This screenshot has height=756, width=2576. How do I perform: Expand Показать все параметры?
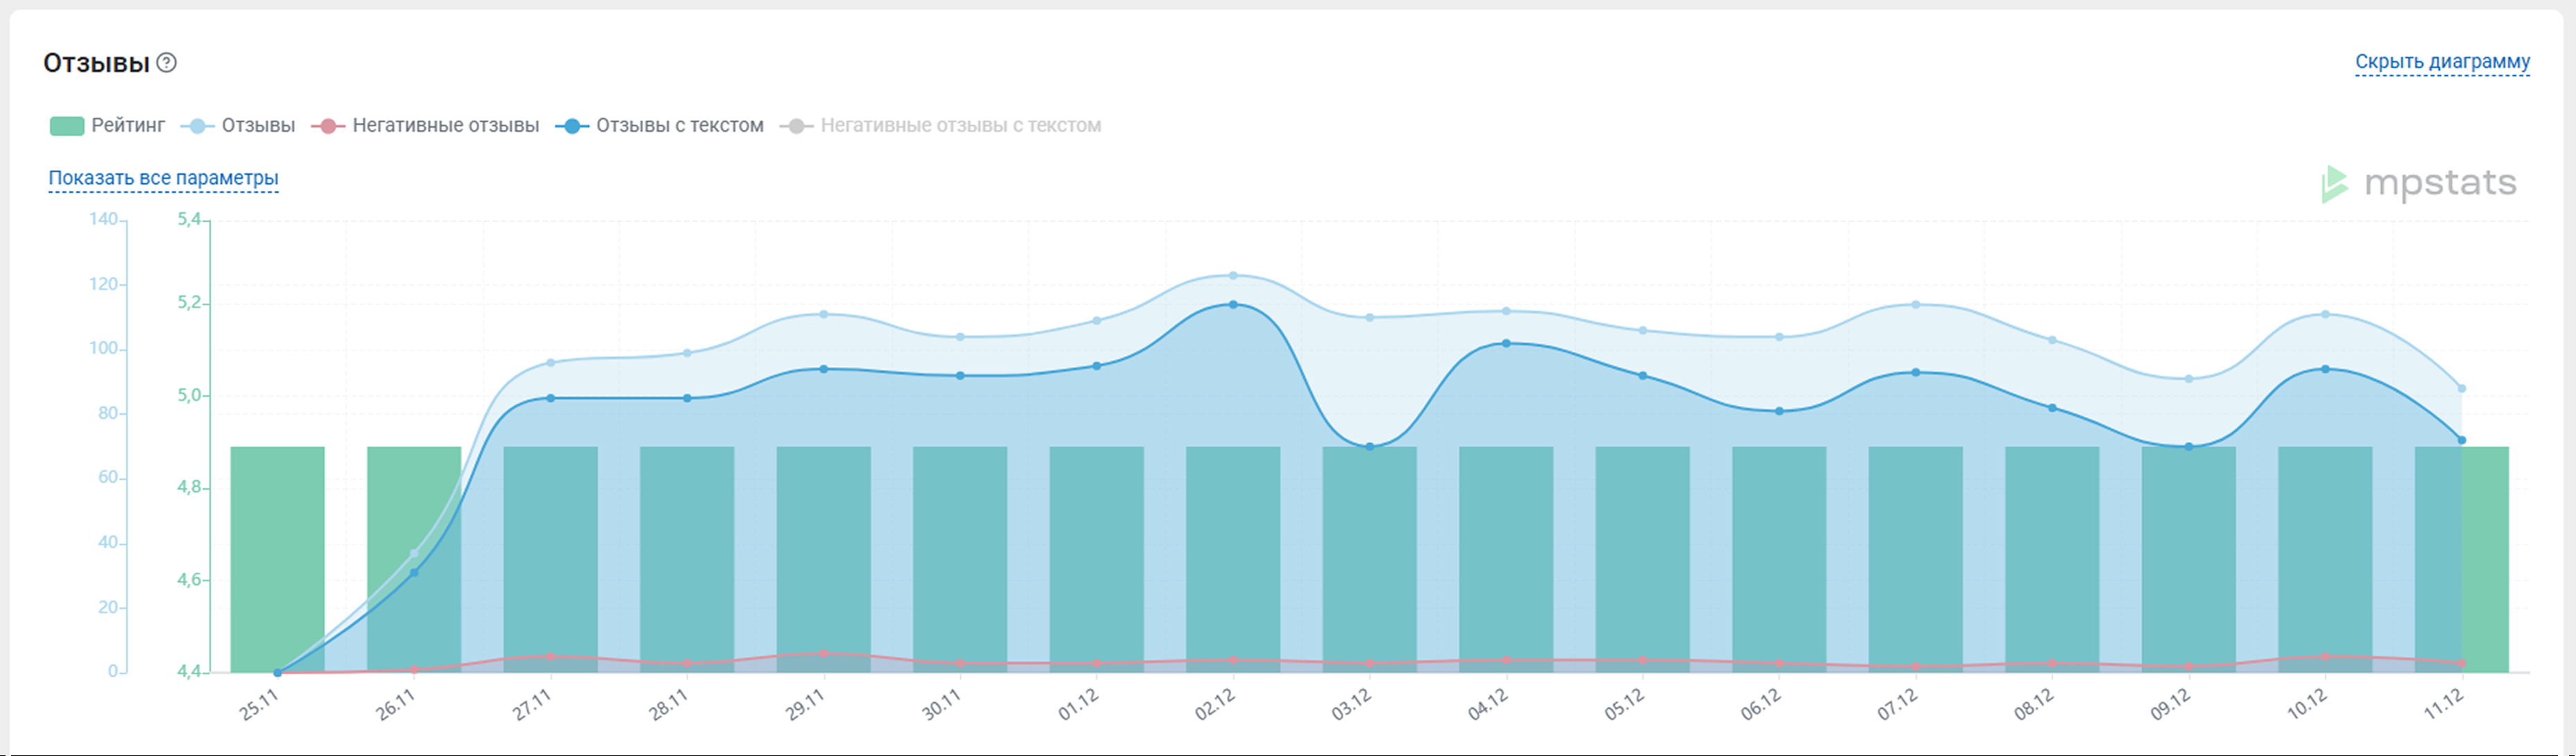coord(163,178)
